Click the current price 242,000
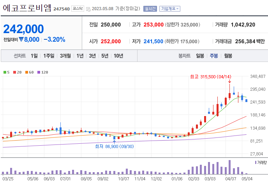 pyautogui.click(x=23, y=29)
